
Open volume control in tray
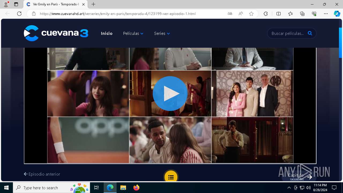(x=308, y=188)
